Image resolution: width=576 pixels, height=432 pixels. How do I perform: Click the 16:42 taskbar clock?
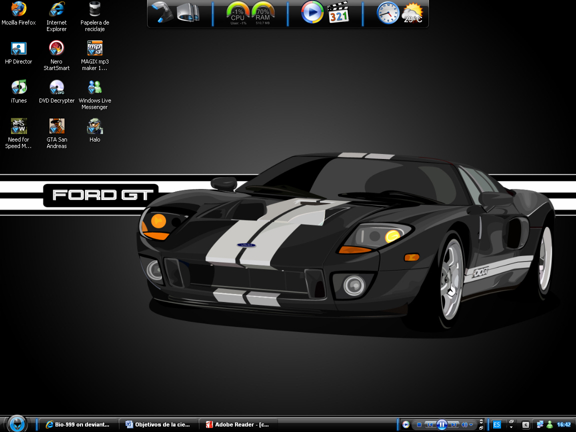[564, 424]
